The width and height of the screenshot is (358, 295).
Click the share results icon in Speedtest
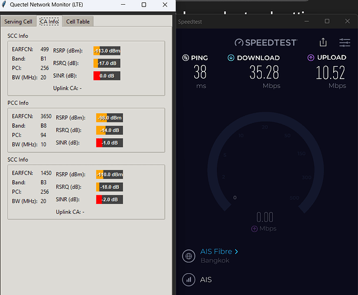pos(323,42)
